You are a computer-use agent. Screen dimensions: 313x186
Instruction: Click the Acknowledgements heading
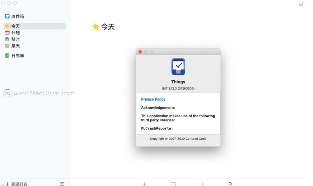click(158, 108)
